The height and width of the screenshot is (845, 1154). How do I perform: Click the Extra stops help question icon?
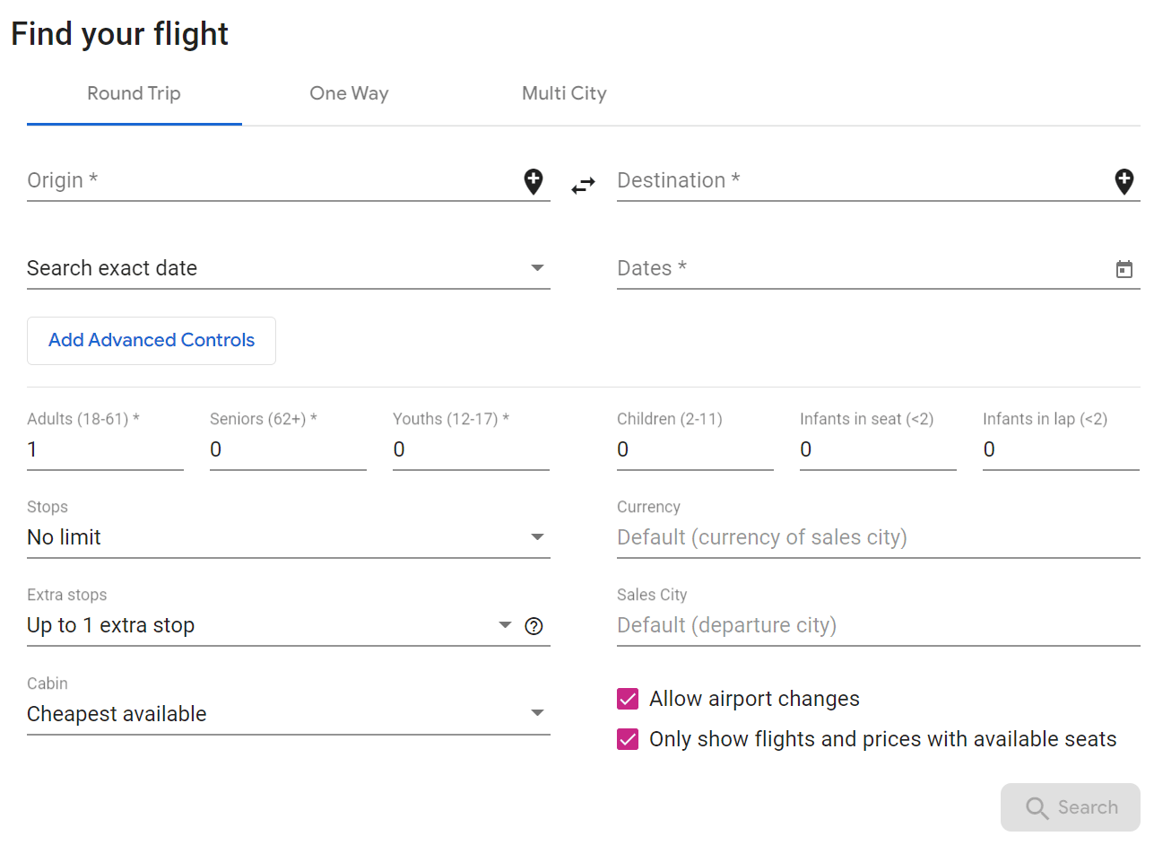tap(534, 626)
